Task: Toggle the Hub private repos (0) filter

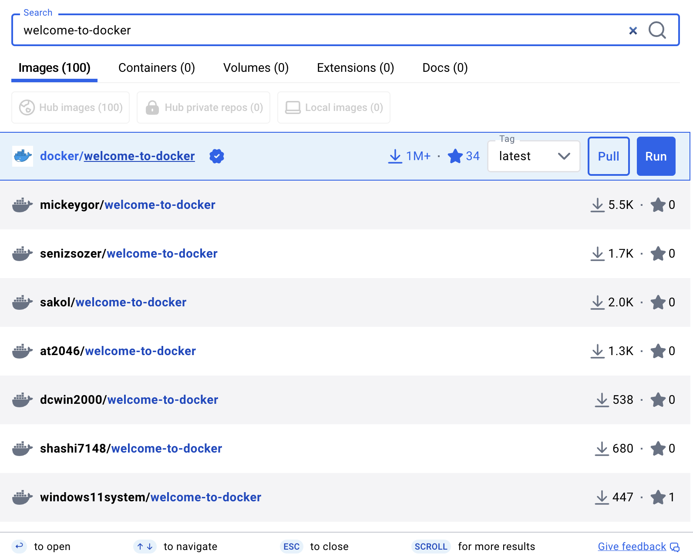Action: tap(203, 107)
